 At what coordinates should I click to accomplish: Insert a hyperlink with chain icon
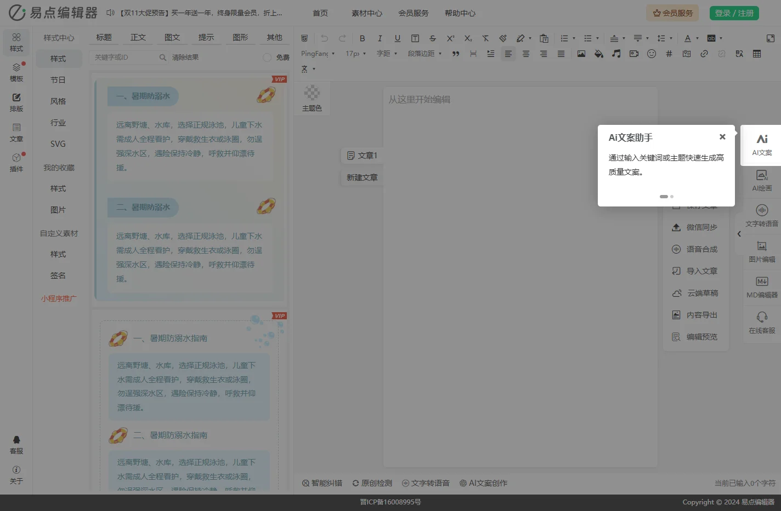[704, 54]
